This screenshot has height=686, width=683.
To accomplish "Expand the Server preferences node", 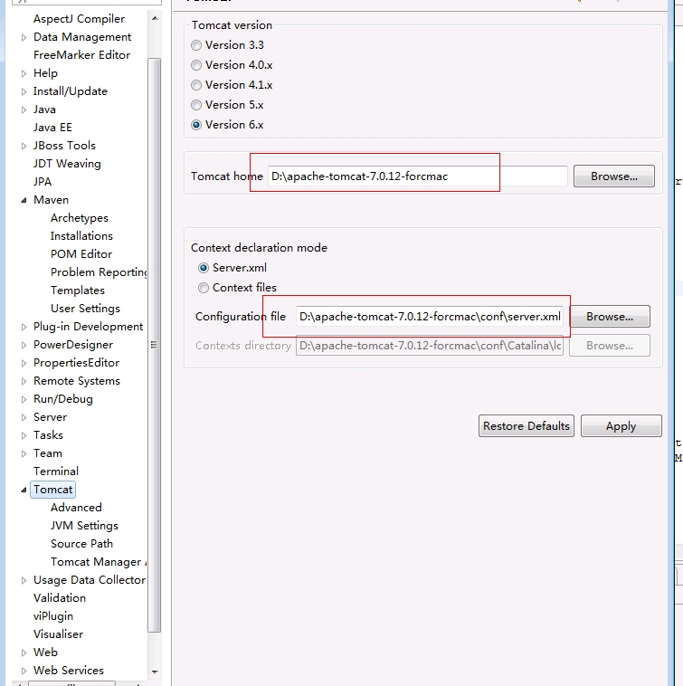I will [x=24, y=418].
